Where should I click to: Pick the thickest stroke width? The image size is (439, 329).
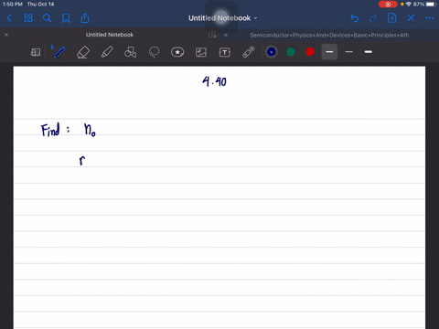click(369, 52)
